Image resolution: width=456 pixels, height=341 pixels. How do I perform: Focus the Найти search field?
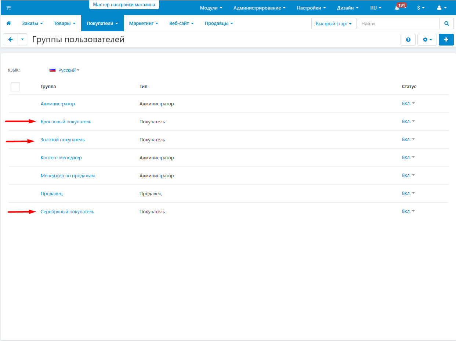click(399, 23)
